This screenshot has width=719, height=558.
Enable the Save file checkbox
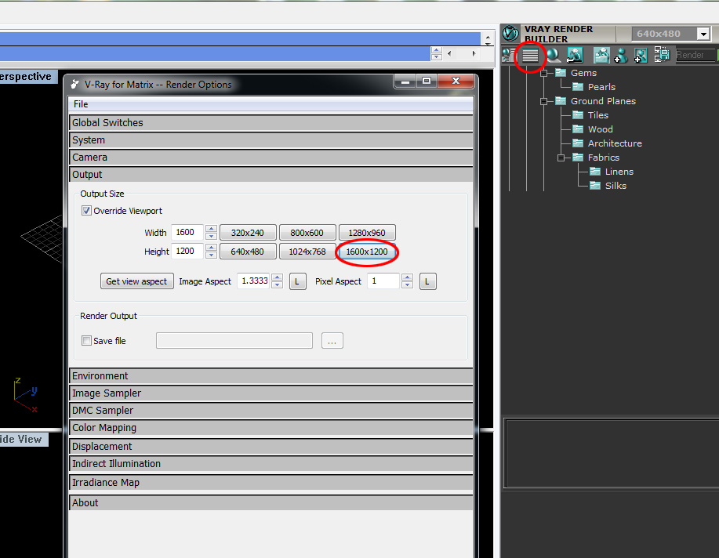(x=86, y=341)
